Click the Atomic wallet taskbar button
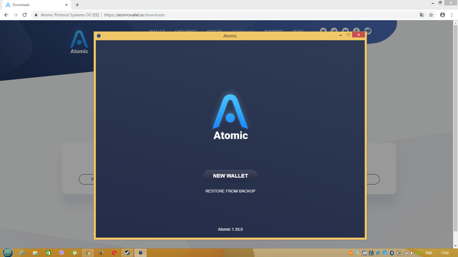The image size is (458, 257). (141, 253)
